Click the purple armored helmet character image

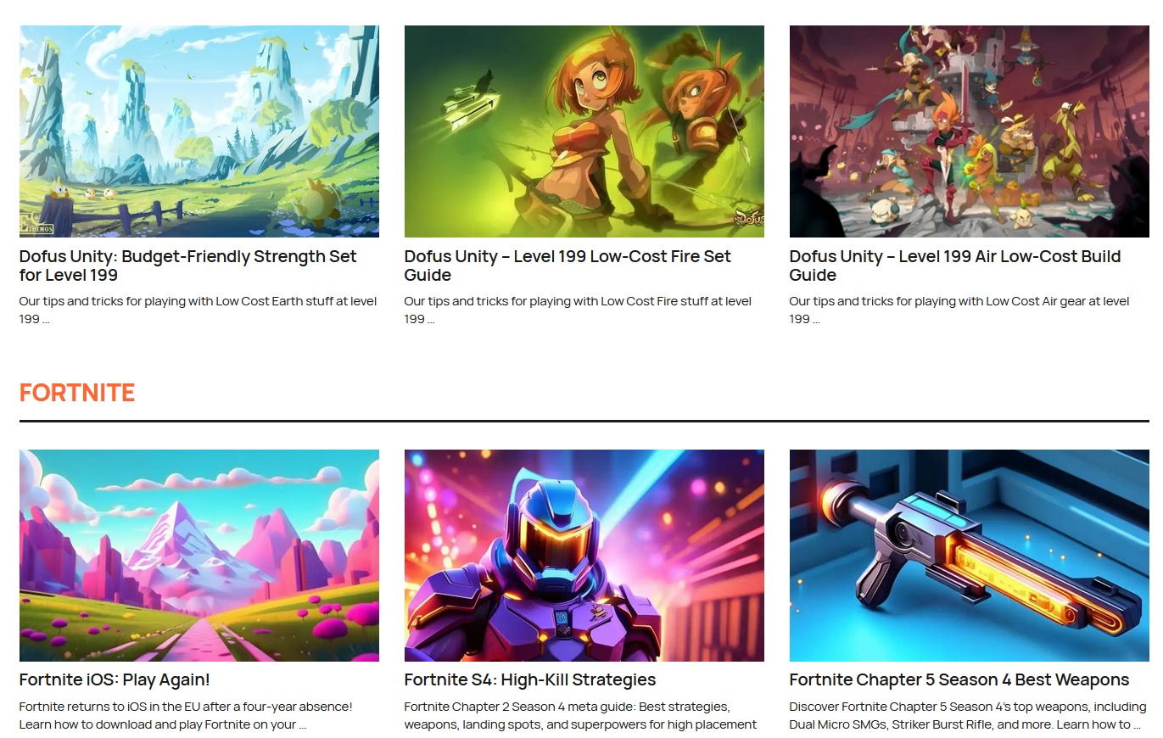(x=584, y=556)
